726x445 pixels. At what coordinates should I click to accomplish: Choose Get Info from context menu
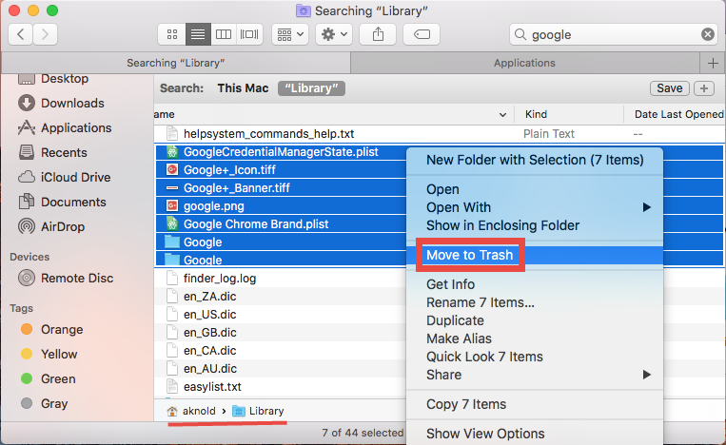click(x=535, y=284)
